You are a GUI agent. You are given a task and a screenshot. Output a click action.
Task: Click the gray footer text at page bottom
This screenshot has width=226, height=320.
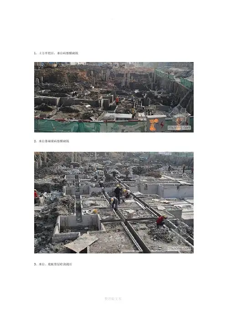click(113, 299)
